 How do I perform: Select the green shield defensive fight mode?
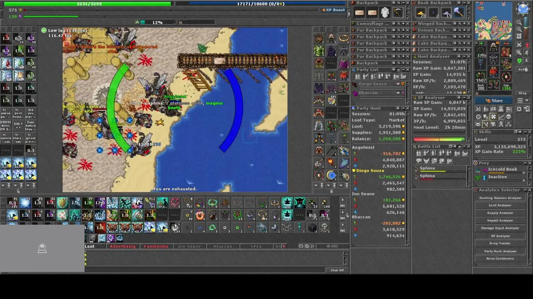[519, 61]
